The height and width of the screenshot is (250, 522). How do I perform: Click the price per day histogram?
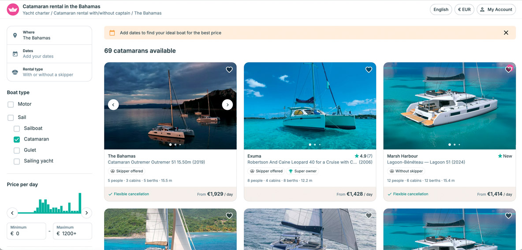49,204
